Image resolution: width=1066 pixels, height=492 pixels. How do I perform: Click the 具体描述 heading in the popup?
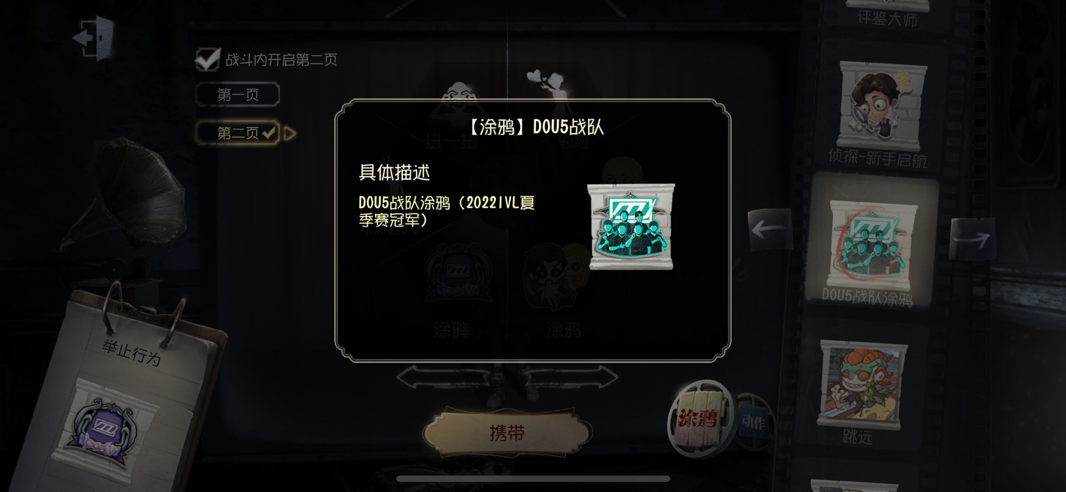[394, 172]
